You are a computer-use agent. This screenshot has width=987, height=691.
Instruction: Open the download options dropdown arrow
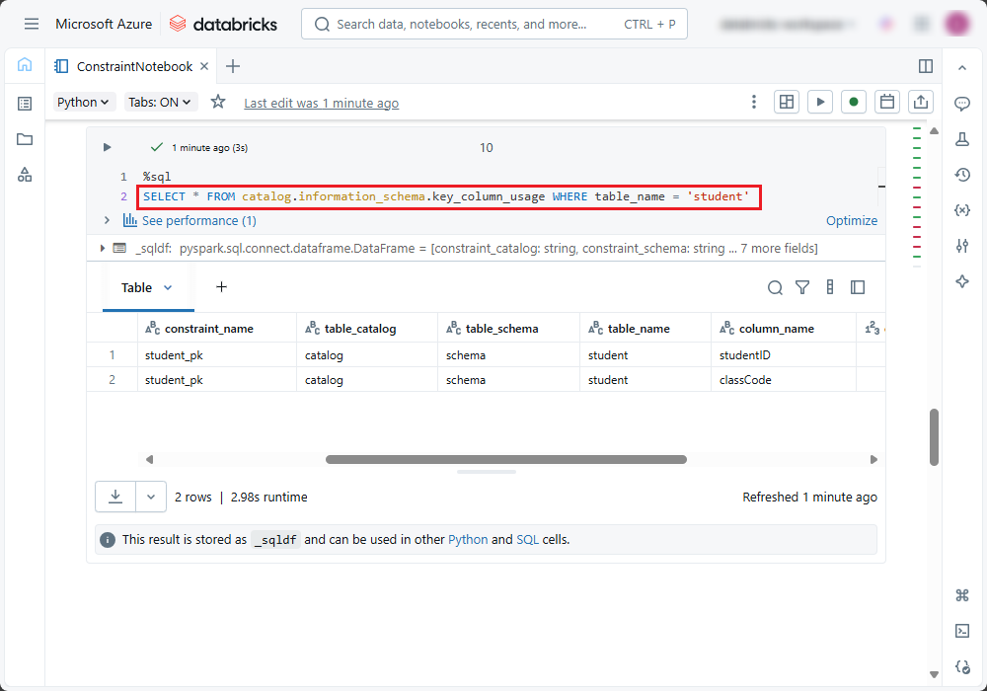click(x=150, y=497)
